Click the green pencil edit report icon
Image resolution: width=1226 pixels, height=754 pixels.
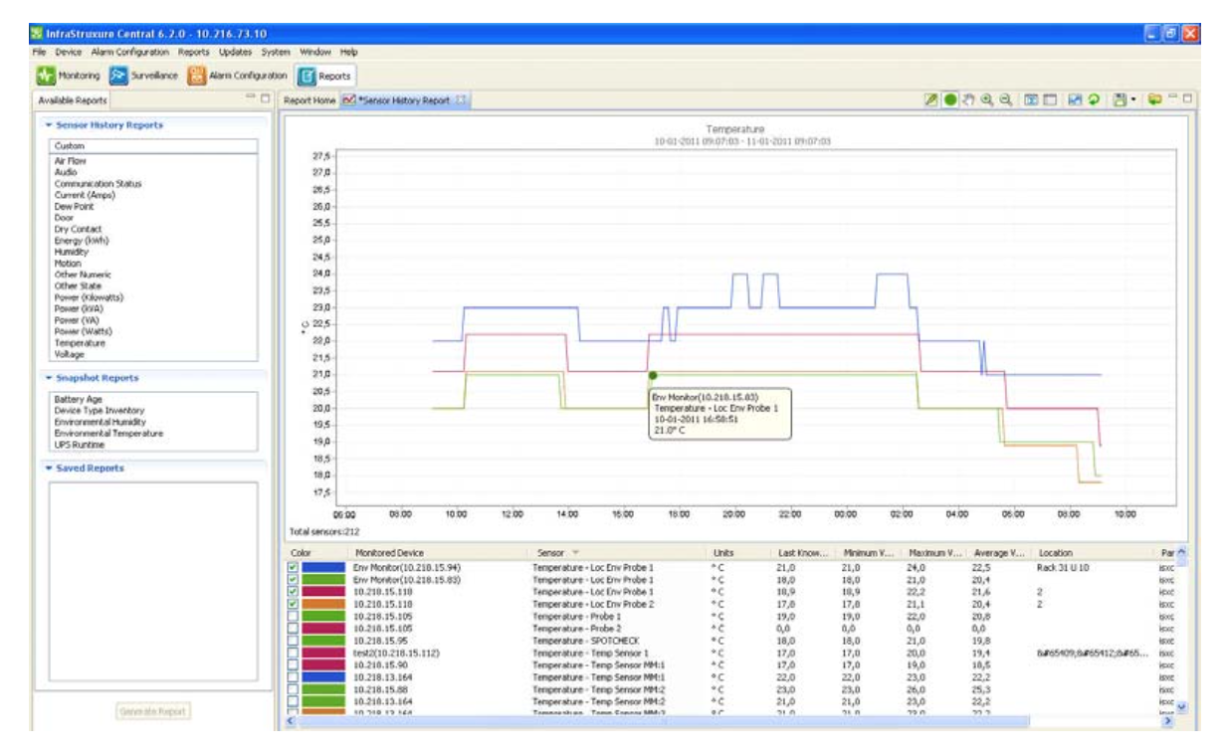[x=933, y=100]
